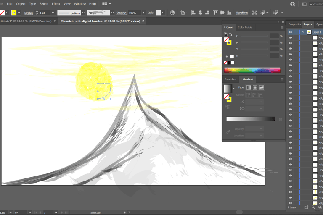Open the stroke weight 1 pt dropdown

[x=53, y=13]
